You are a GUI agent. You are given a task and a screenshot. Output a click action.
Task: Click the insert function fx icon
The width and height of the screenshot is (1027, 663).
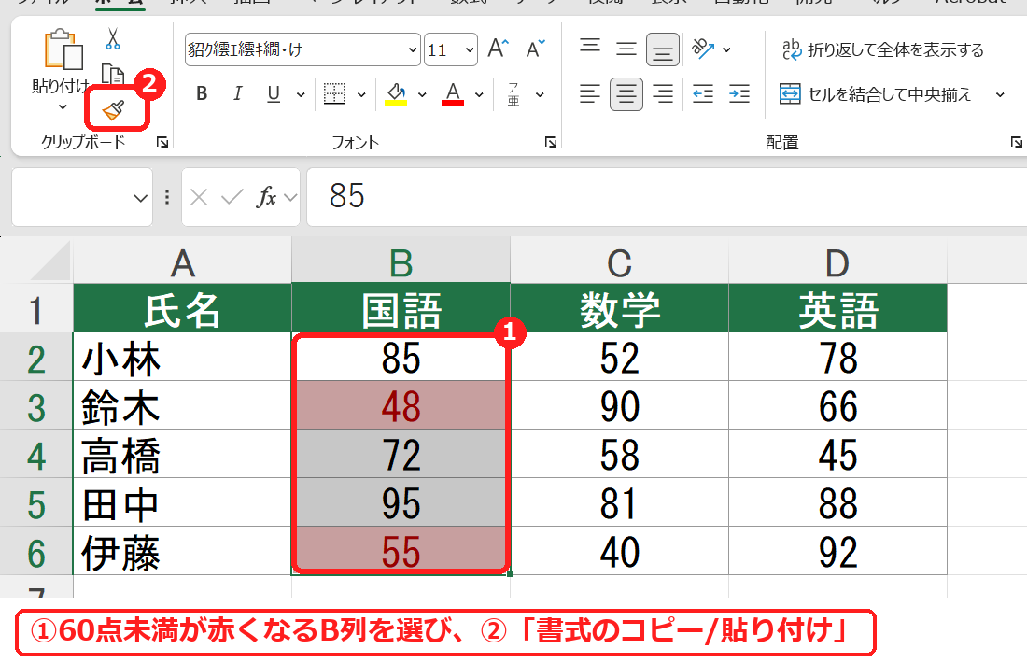click(x=266, y=196)
